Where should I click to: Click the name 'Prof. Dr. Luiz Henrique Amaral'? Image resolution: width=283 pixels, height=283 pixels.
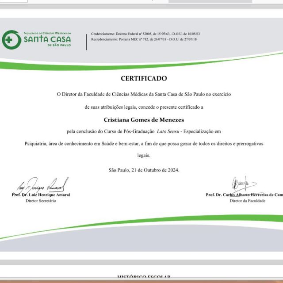pyautogui.click(x=41, y=195)
